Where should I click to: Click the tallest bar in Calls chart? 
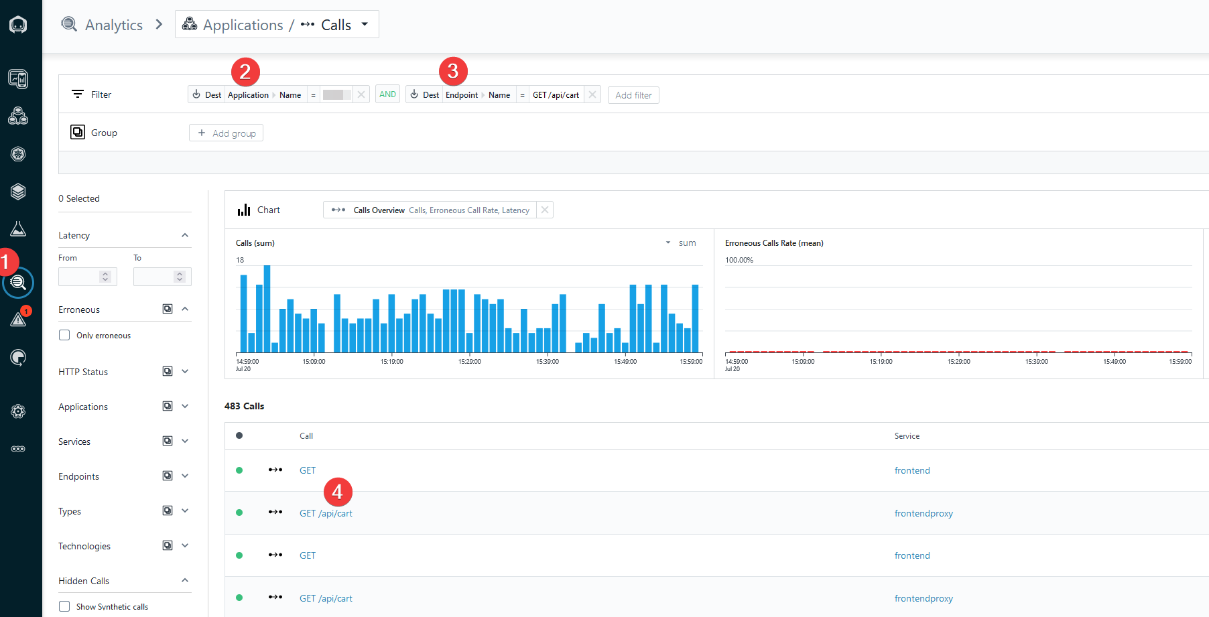point(267,309)
